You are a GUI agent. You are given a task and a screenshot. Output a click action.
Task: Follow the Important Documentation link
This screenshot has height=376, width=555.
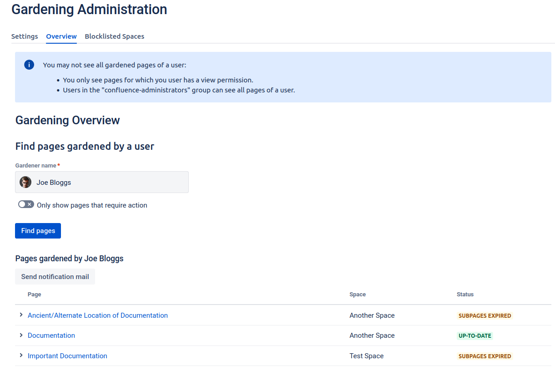[67, 356]
